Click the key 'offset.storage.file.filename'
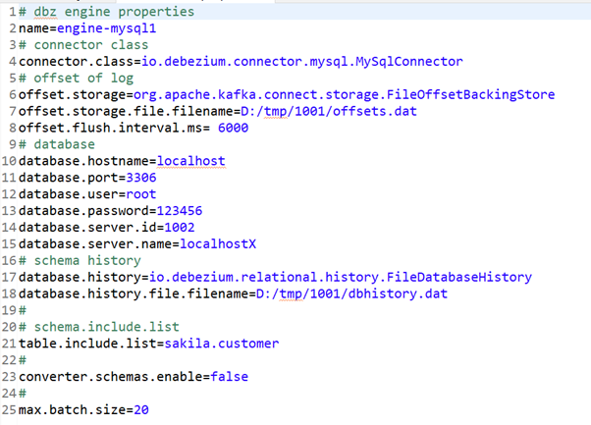This screenshot has width=591, height=425. click(x=126, y=111)
